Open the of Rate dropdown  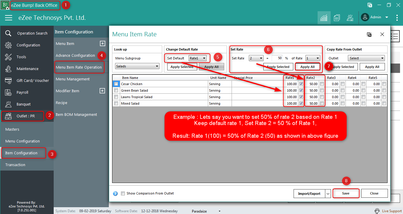(313, 58)
